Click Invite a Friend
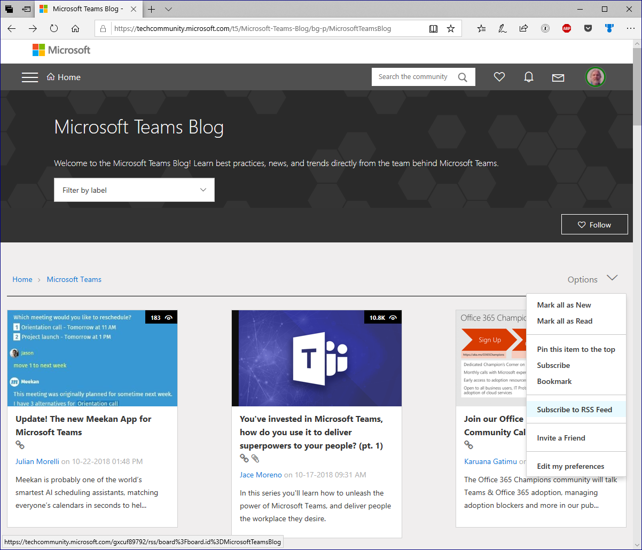Image resolution: width=642 pixels, height=550 pixels. pyautogui.click(x=561, y=438)
